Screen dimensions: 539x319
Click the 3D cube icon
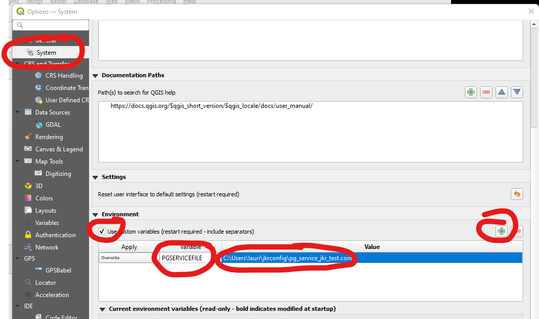click(x=28, y=186)
